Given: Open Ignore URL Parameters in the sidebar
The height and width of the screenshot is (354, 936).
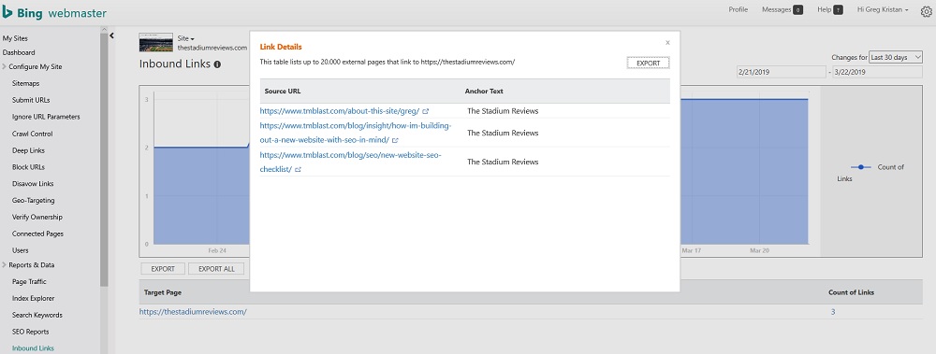Looking at the screenshot, I should (46, 117).
